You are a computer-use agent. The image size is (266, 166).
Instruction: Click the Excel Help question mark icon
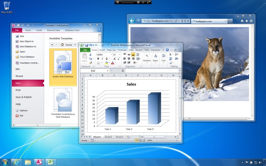click(x=167, y=50)
